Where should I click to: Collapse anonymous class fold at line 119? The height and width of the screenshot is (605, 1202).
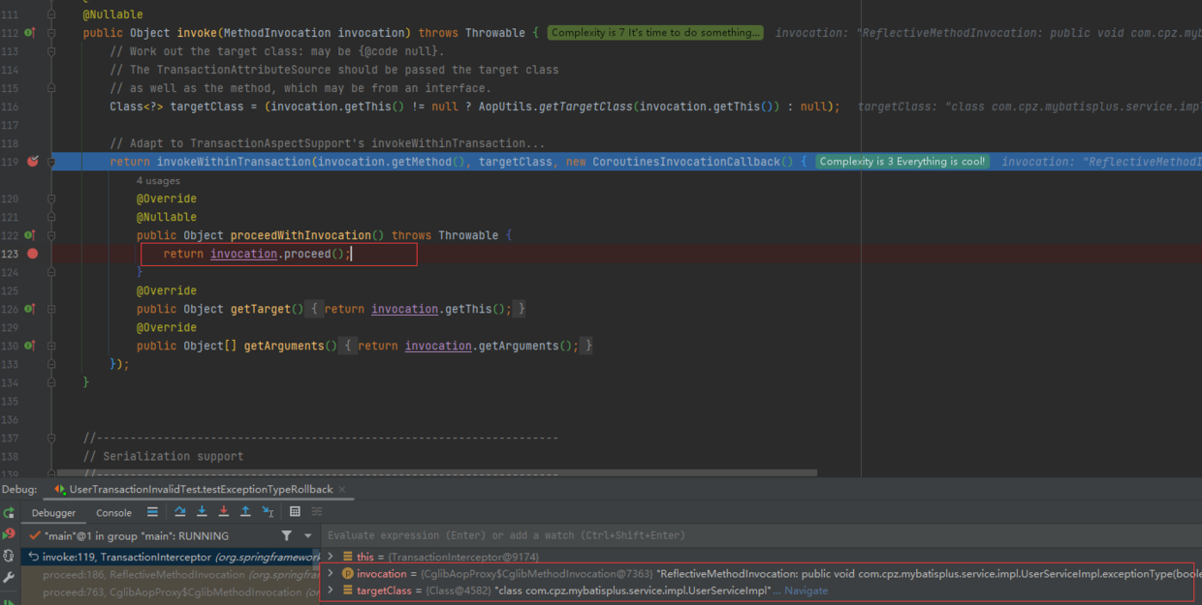(51, 162)
